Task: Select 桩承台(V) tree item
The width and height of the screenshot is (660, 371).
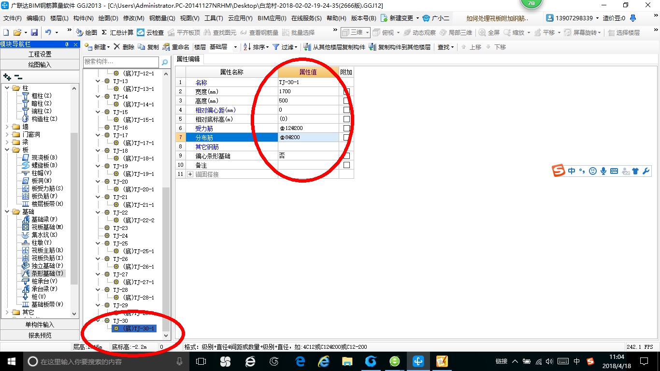Action: pos(40,281)
